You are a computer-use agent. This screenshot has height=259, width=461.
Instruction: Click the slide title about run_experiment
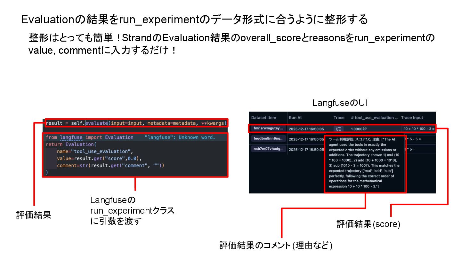tap(195, 20)
